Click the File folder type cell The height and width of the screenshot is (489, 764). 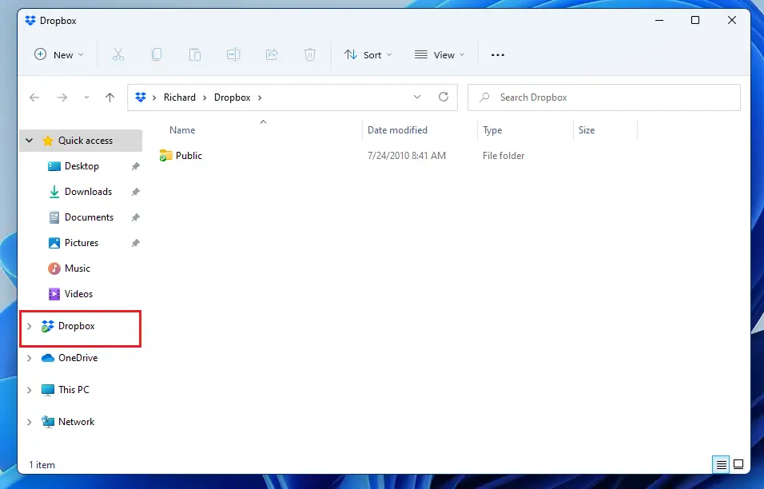503,156
